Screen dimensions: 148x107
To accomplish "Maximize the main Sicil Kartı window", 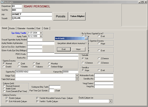I will 143,2.
